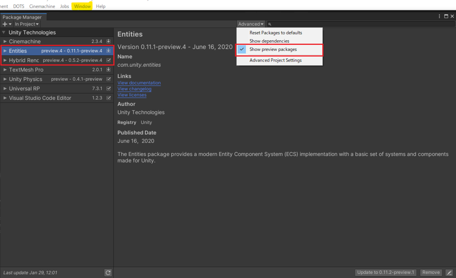Select the Unity Physics package name
The width and height of the screenshot is (456, 278).
pos(25,79)
